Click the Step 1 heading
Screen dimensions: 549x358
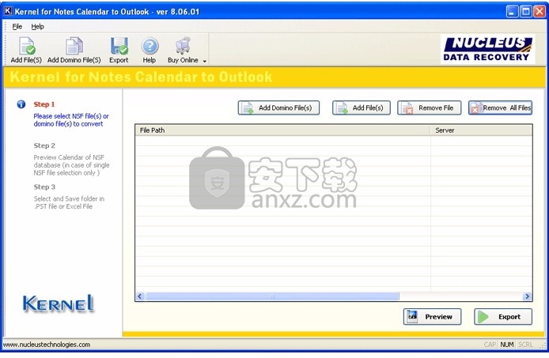pos(44,104)
